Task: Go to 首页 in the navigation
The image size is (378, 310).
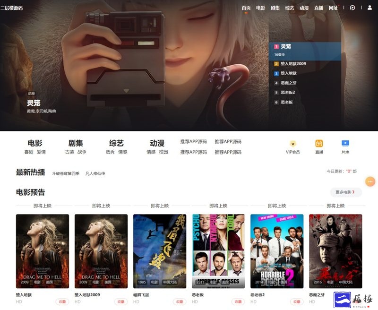Action: coord(246,8)
